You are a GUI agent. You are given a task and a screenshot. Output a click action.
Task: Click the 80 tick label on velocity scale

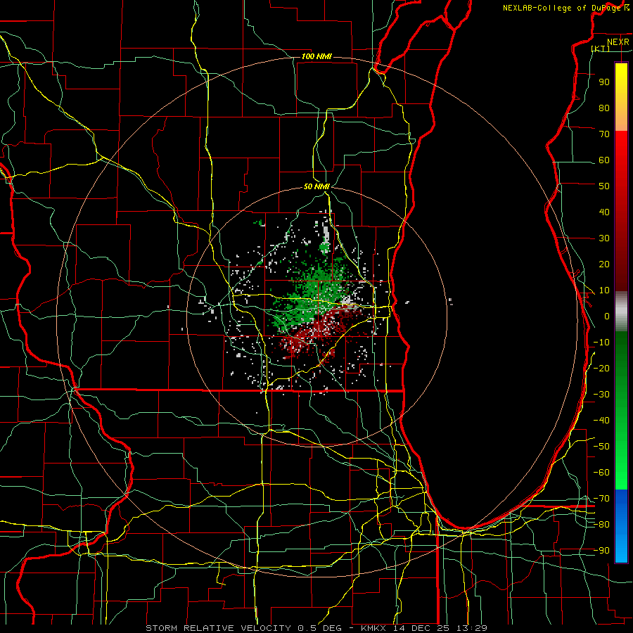point(604,108)
